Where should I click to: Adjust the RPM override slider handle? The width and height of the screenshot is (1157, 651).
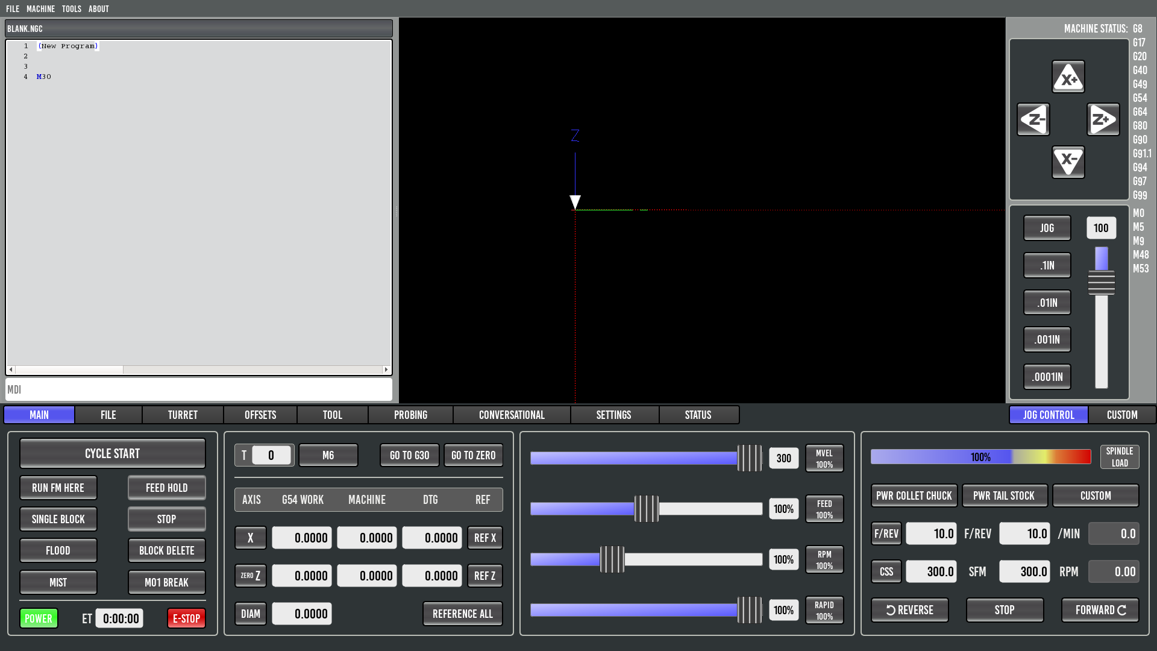612,560
